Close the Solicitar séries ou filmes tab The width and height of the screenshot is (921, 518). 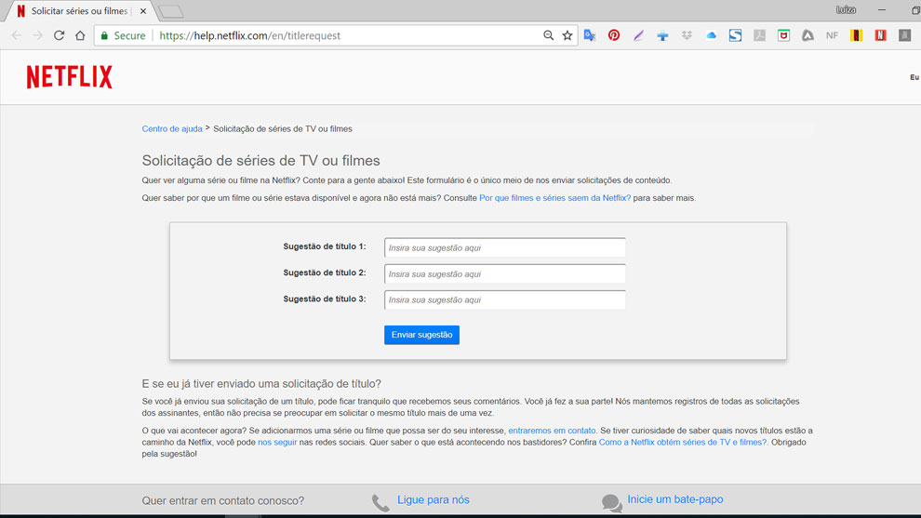143,11
